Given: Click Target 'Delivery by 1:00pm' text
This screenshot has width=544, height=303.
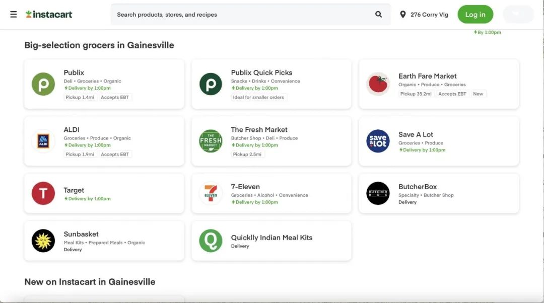Looking at the screenshot, I should click(x=88, y=199).
